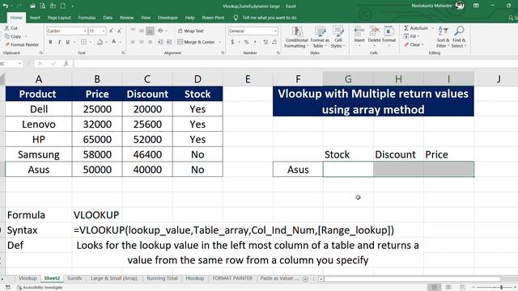Open the Font name dropdown
This screenshot has height=291, width=518.
click(x=85, y=31)
